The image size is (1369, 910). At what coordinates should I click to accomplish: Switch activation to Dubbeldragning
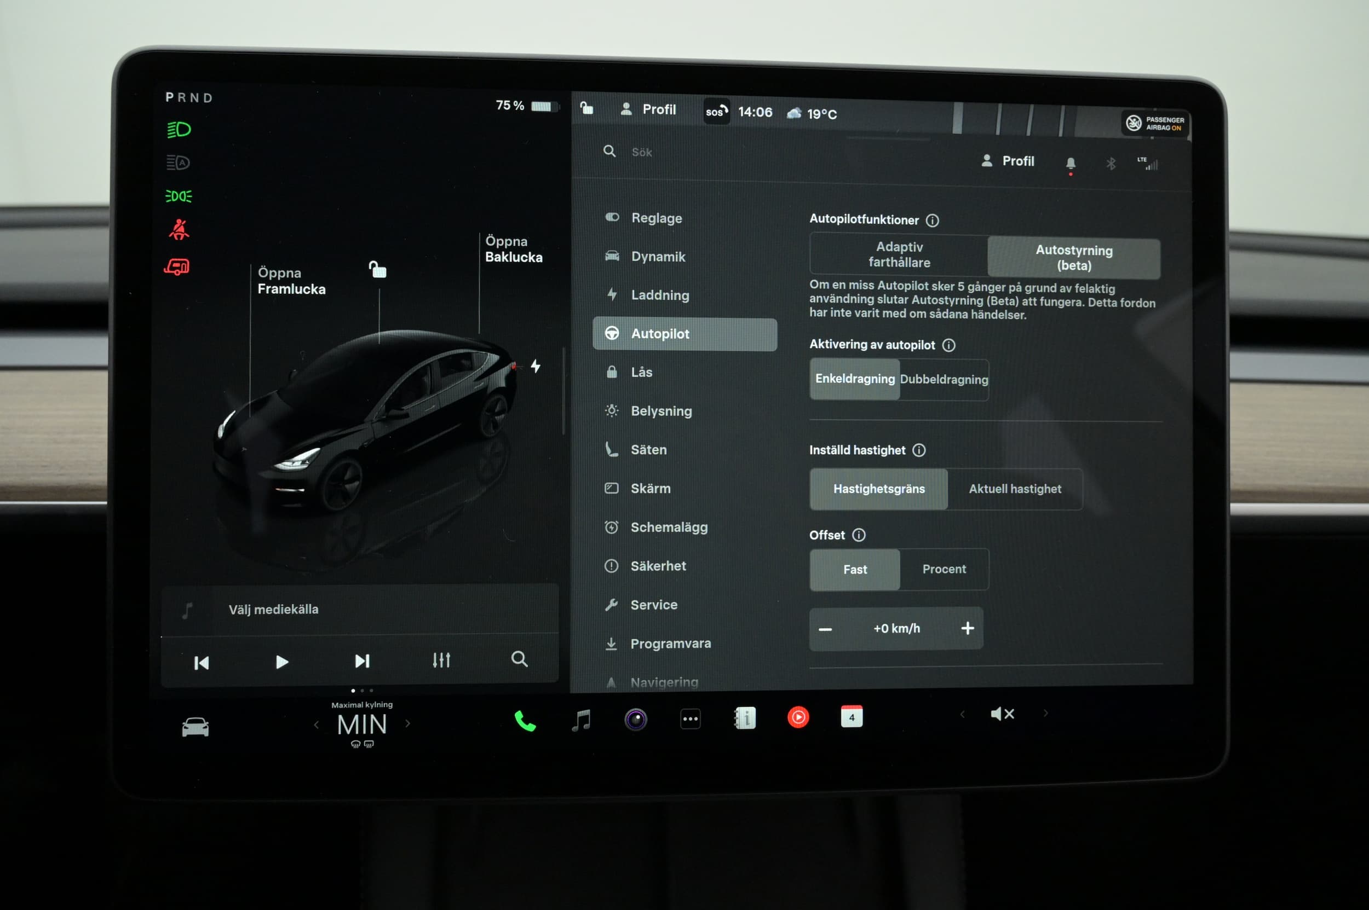tap(944, 380)
